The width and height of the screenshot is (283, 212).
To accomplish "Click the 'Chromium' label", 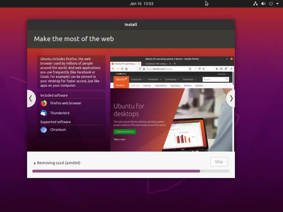I will (58, 130).
